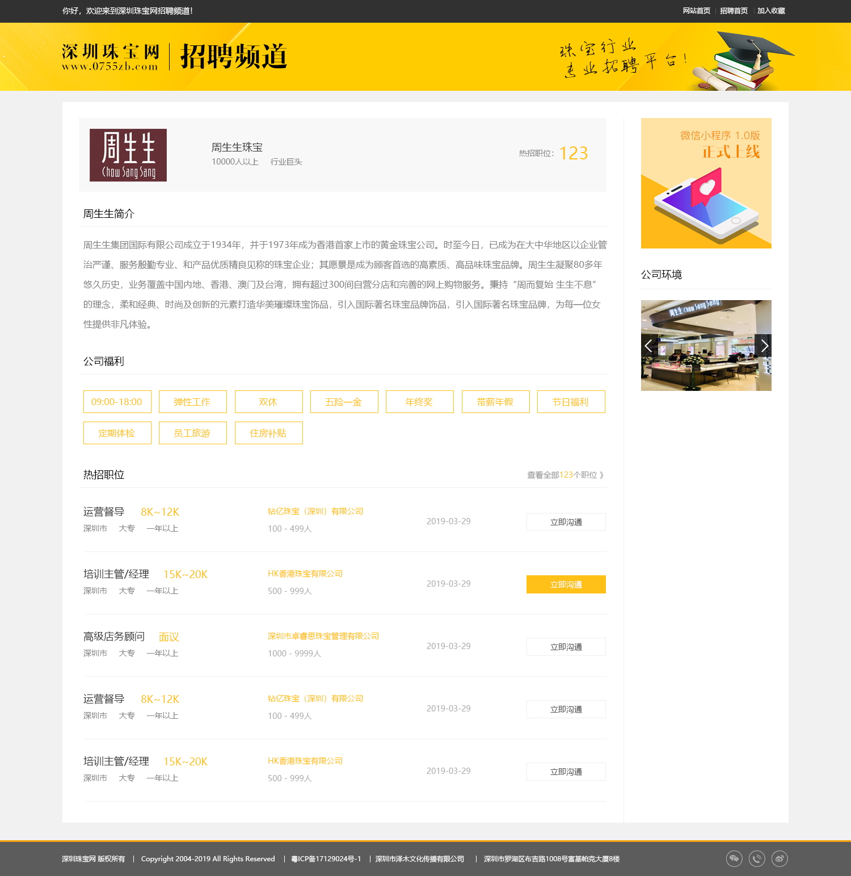Click the highlighted 立即沟通 button for 培训主管/经理

(x=566, y=584)
